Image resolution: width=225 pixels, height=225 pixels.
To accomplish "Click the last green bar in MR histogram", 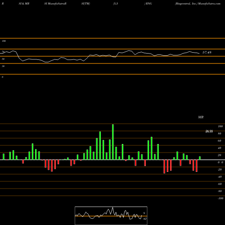I will (x=200, y=158).
